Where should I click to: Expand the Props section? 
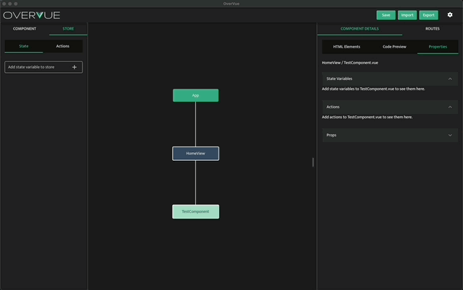(x=449, y=135)
